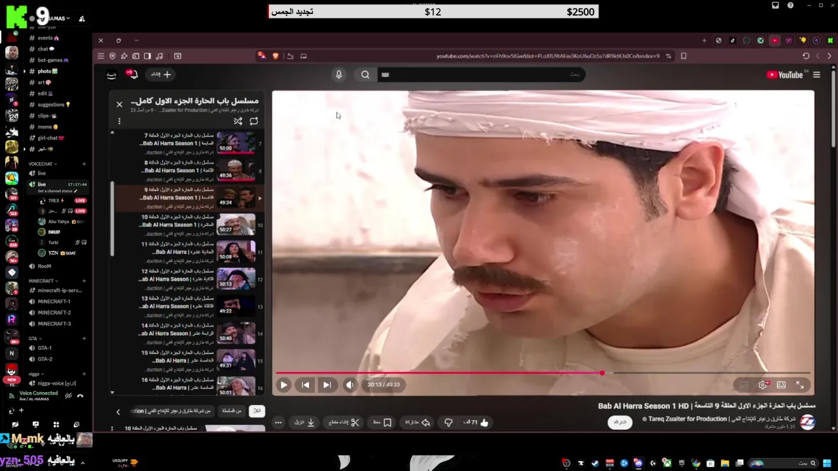
Task: Toggle theater mode in video player
Action: [781, 385]
